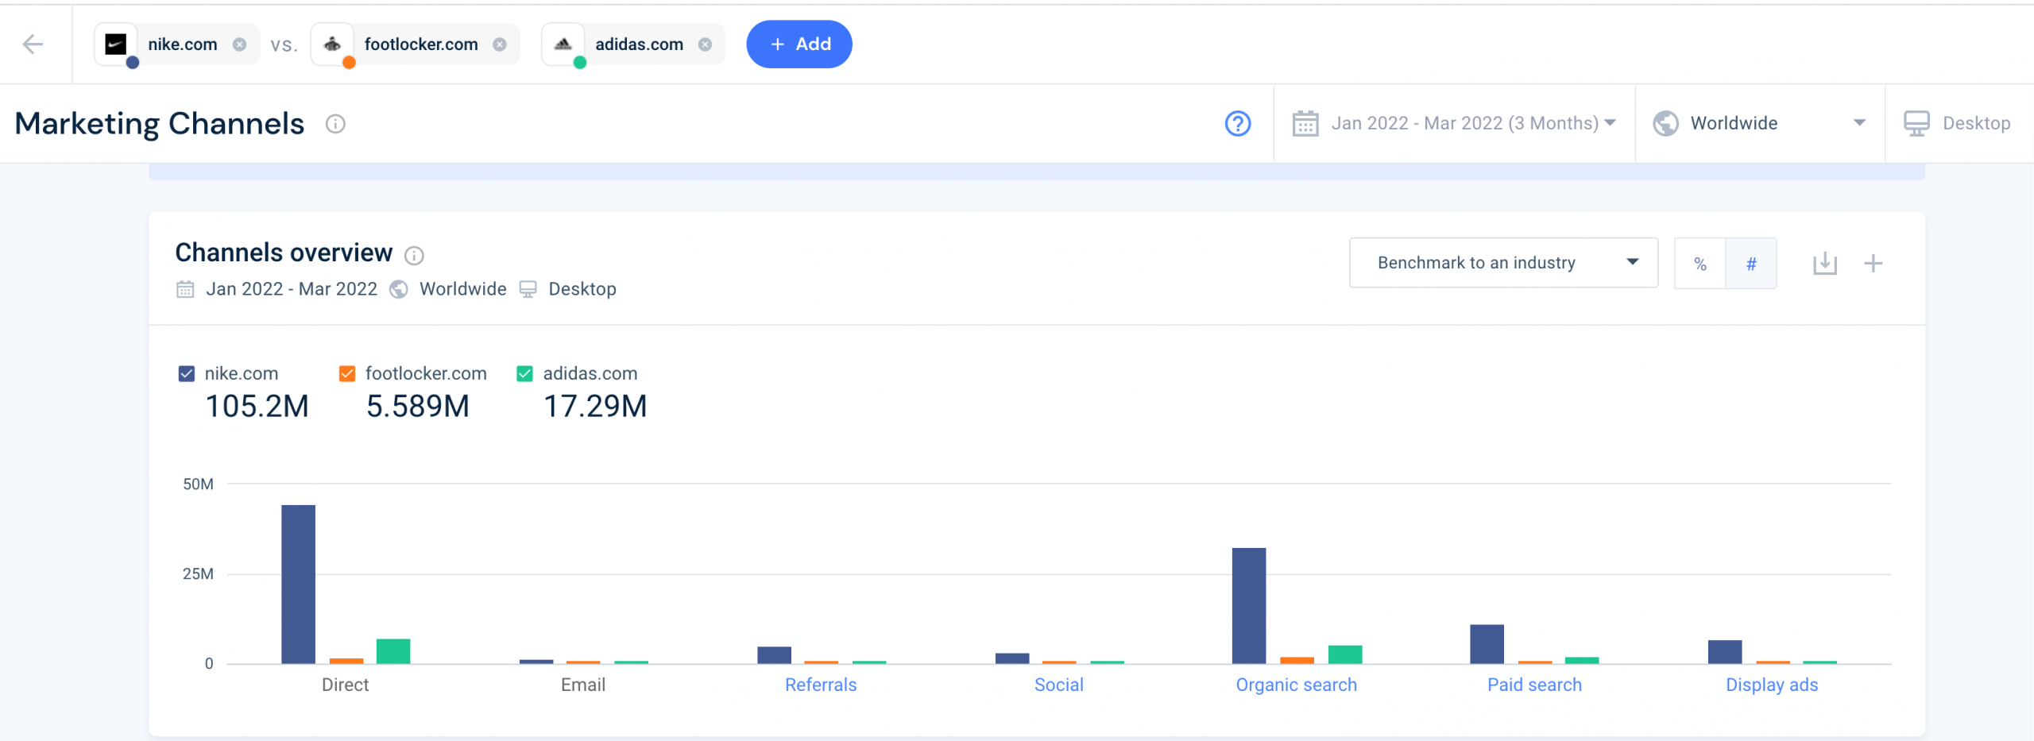Click nike.com Direct traffic bar
The height and width of the screenshot is (741, 2034).
point(298,584)
